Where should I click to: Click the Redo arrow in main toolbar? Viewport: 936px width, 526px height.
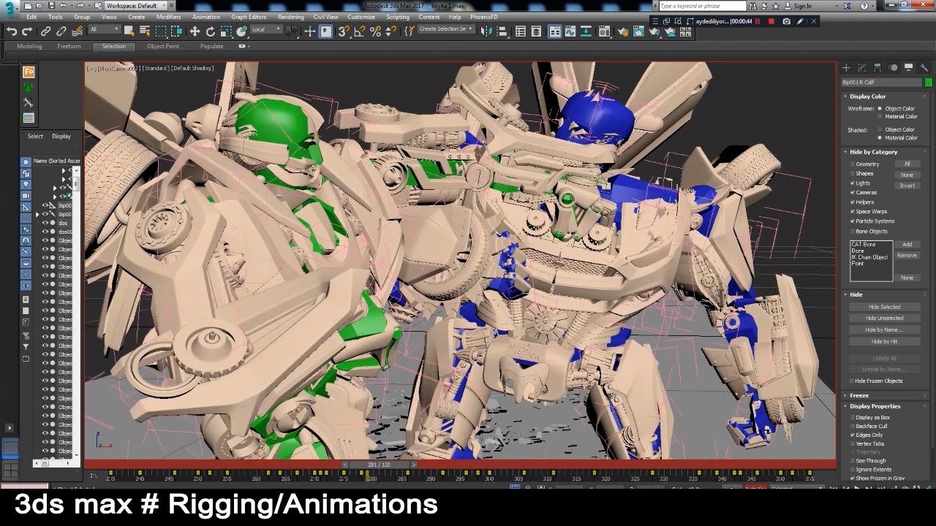[x=27, y=31]
